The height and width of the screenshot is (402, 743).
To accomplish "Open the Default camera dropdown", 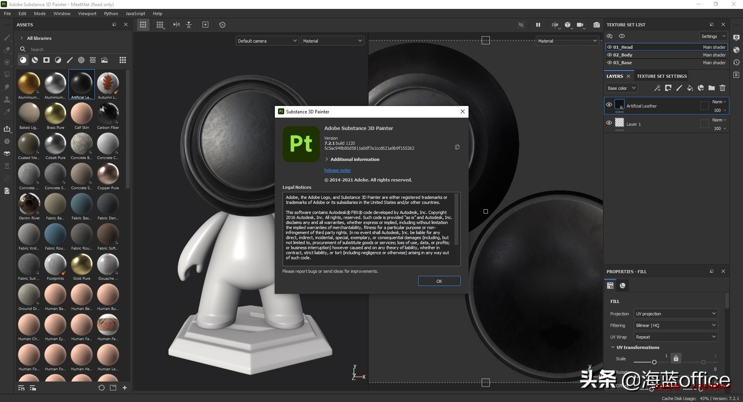I will tap(267, 41).
